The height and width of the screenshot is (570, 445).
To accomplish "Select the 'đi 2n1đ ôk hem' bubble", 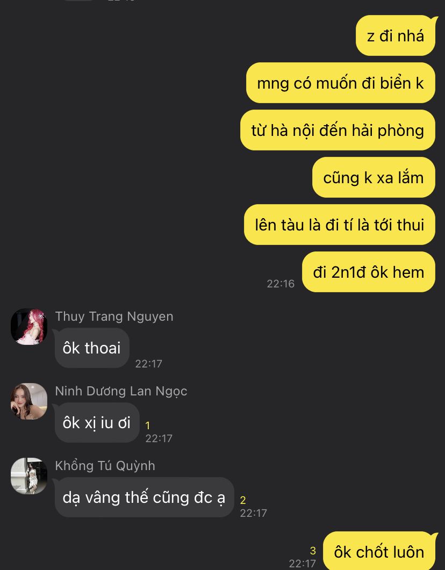I will 369,272.
